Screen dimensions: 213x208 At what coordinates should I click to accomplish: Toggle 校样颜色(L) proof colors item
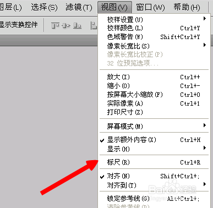pyautogui.click(x=154, y=28)
